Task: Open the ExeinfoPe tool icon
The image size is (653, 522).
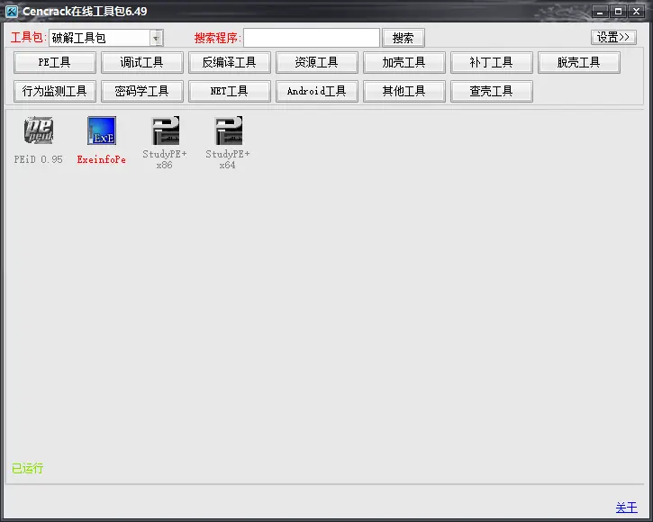Action: [102, 130]
